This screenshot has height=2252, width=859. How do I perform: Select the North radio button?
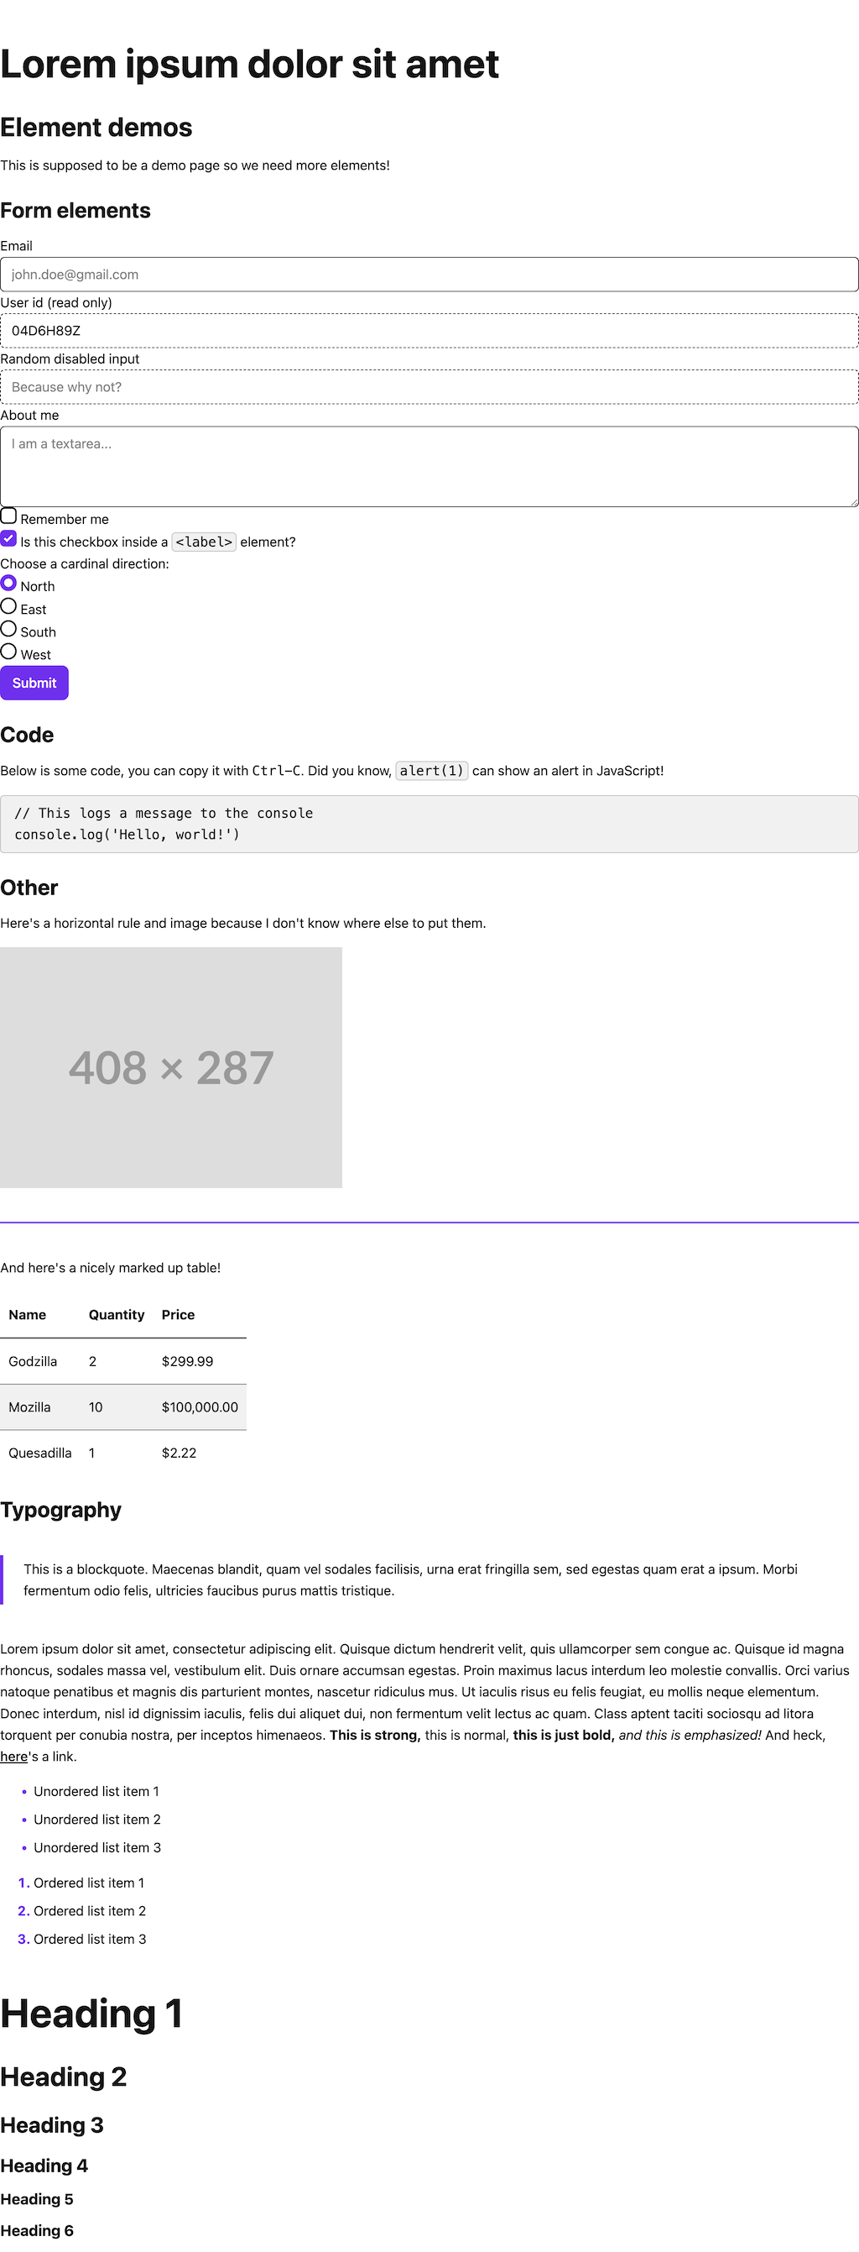(8, 583)
